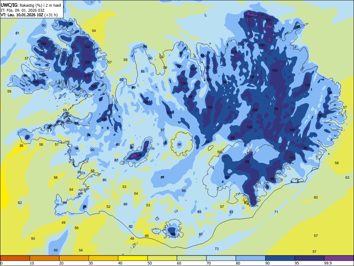
Task: Select the bright yellow 40–50 legend swatch
Action: coord(133,258)
